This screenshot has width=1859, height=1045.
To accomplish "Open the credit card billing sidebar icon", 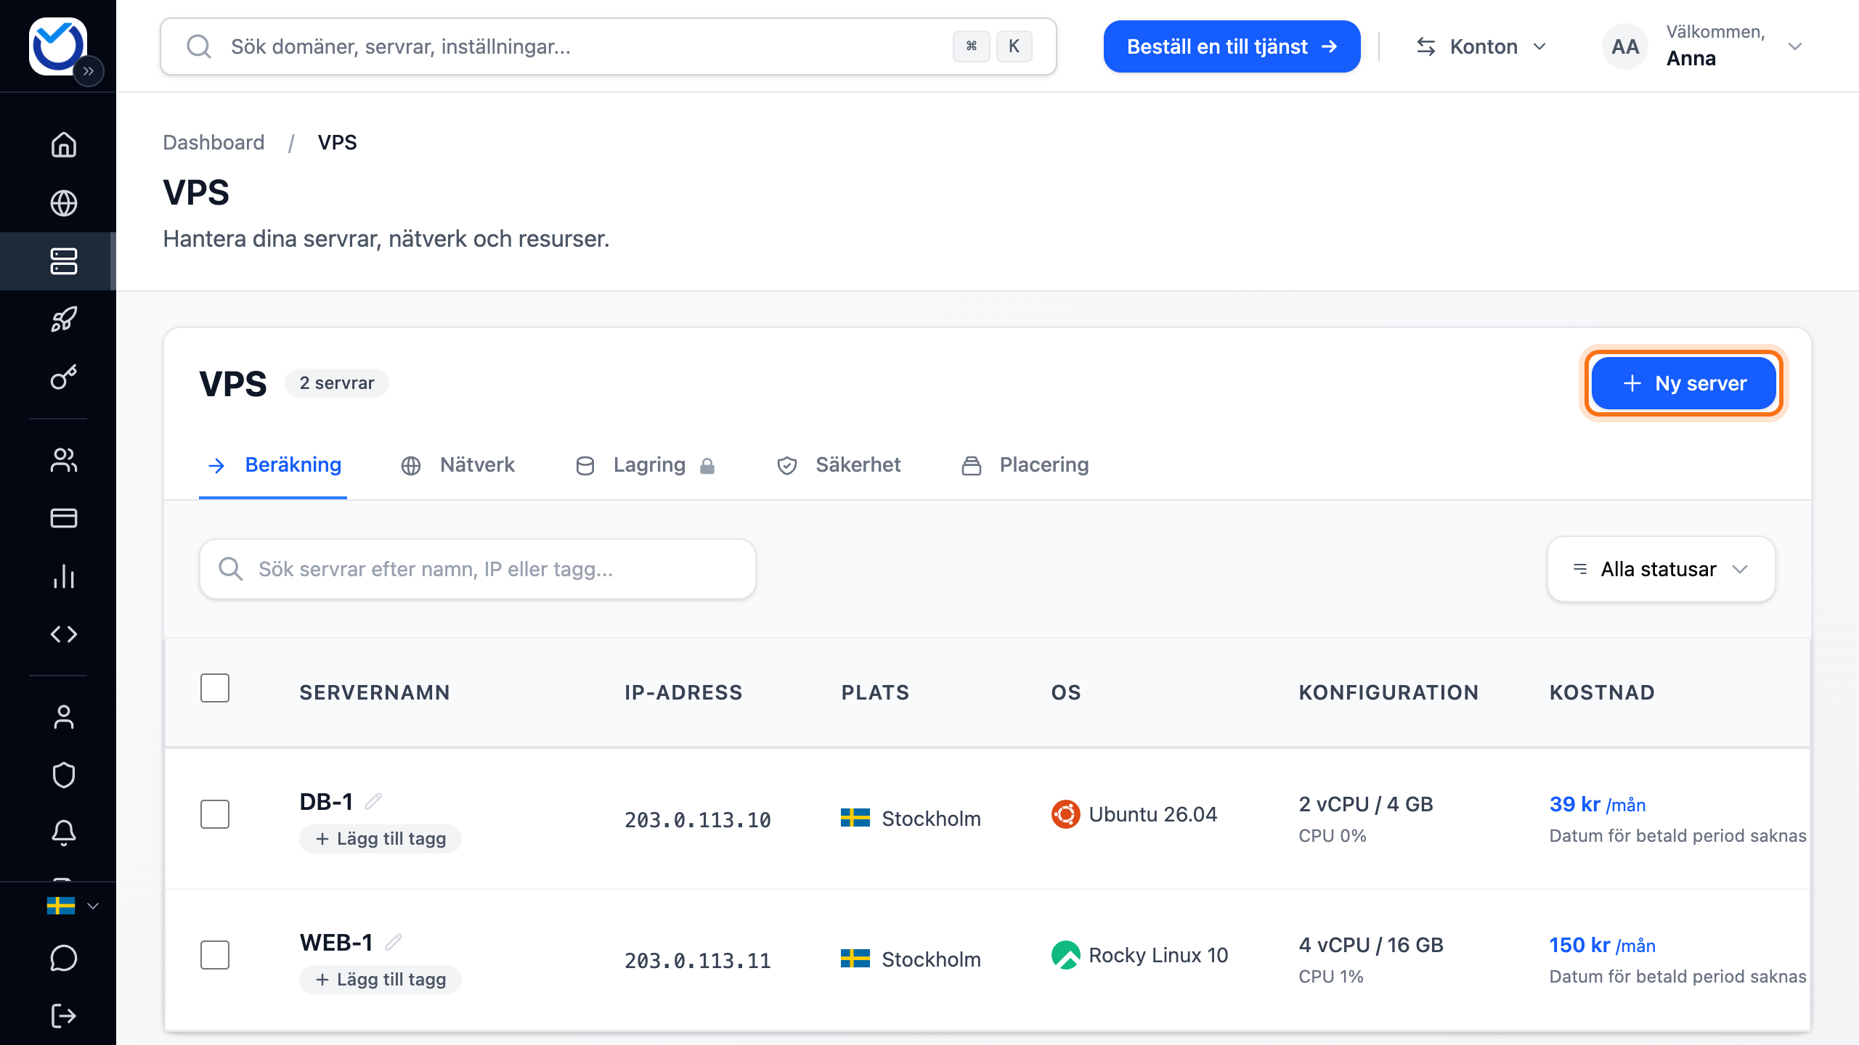I will click(x=64, y=518).
